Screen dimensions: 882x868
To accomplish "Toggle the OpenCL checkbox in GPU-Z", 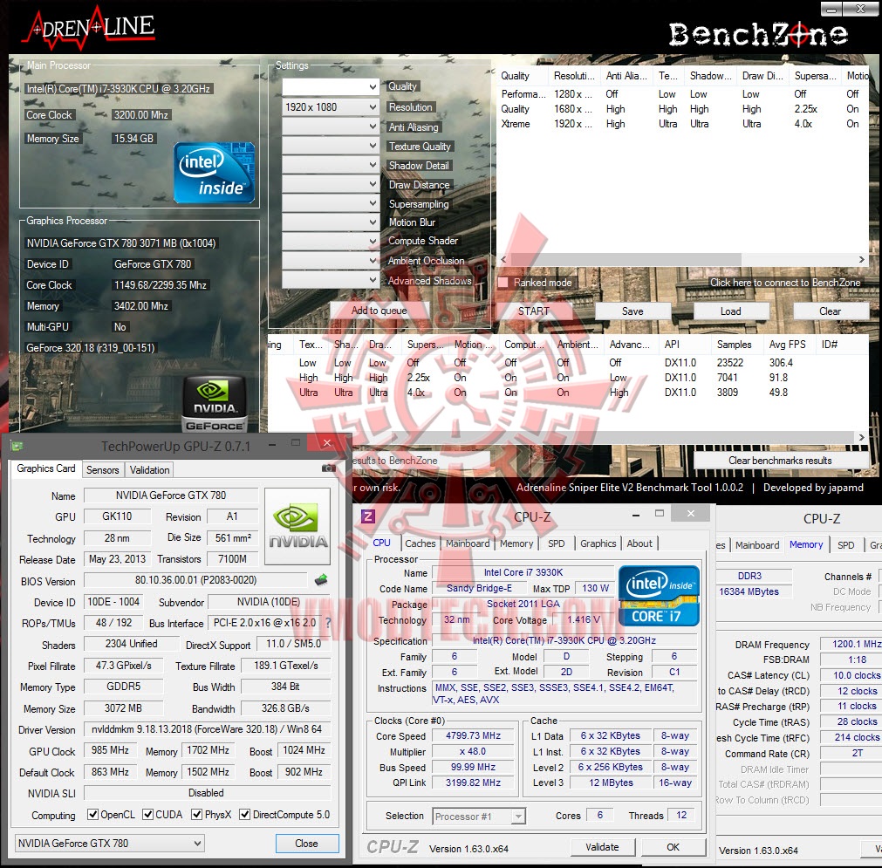I will pyautogui.click(x=93, y=815).
